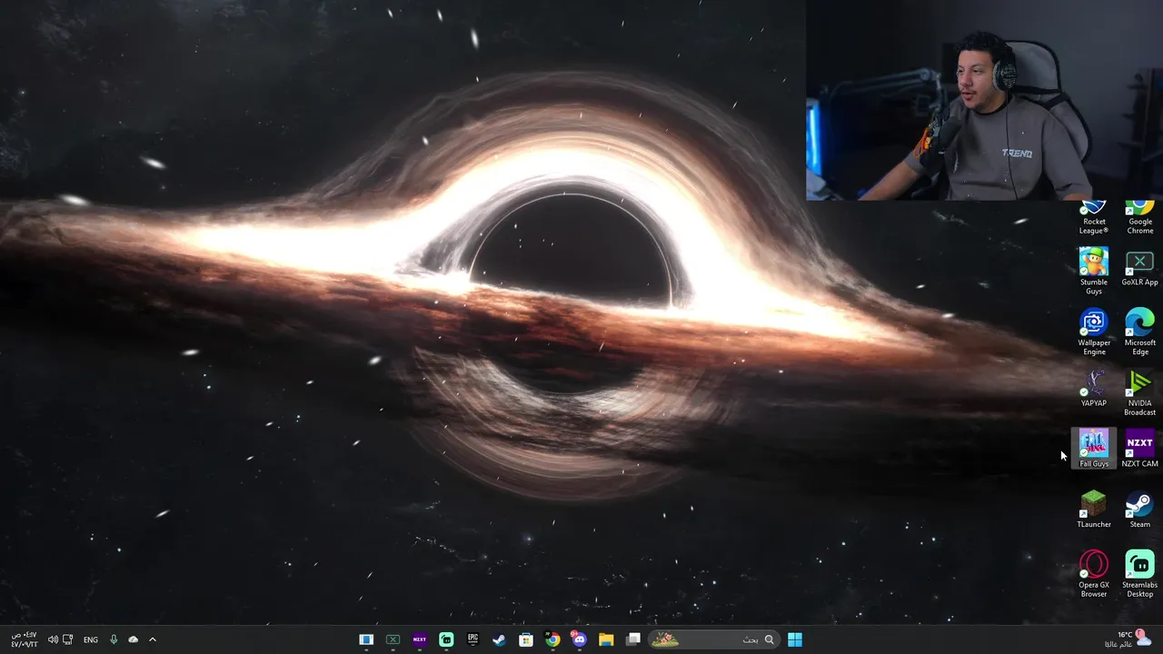Open the Windows Start menu button

coord(795,639)
